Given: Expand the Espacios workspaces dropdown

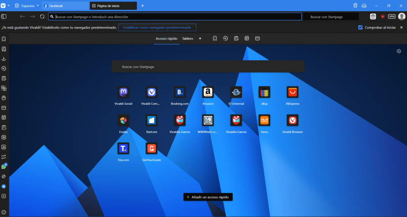Looking at the screenshot, I should pyautogui.click(x=27, y=6).
